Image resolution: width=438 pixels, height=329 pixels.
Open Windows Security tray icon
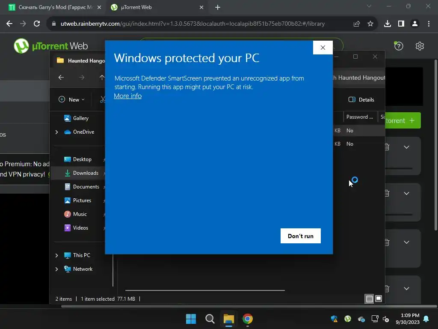click(334, 319)
